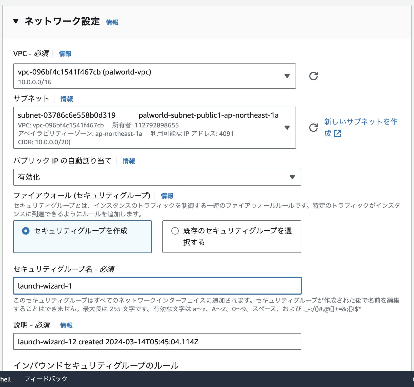Viewport: 414px width, 387px height.
Task: Open 情報 link next to 説明 label
Action: coord(66,325)
